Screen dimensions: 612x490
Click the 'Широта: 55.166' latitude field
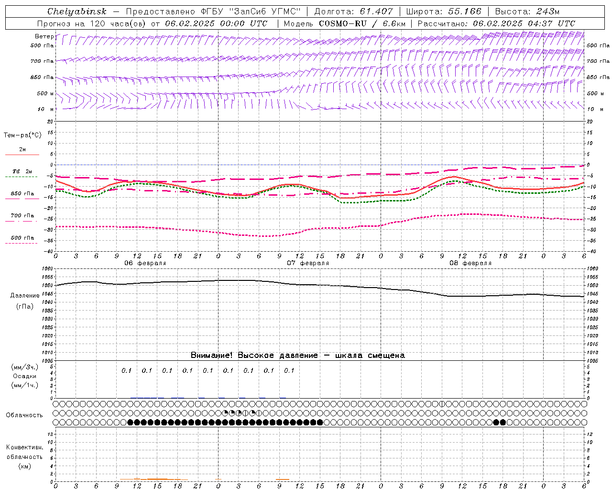tap(443, 11)
